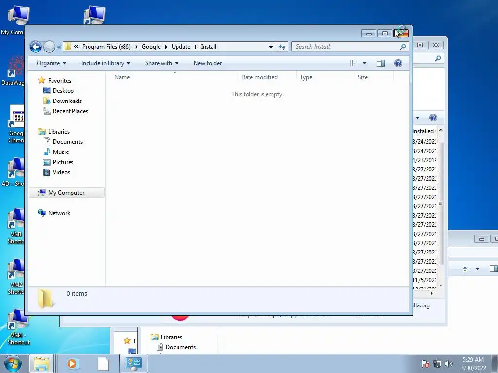Select My Computer in navigation pane
This screenshot has width=498, height=373.
tap(66, 193)
